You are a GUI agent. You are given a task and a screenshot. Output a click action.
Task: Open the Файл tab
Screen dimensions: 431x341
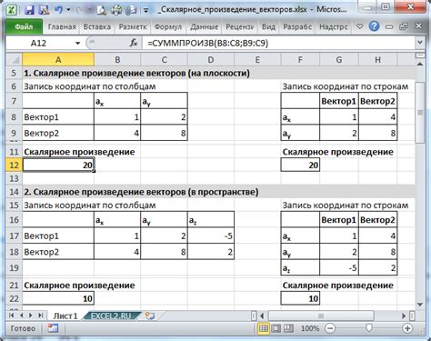[24, 26]
